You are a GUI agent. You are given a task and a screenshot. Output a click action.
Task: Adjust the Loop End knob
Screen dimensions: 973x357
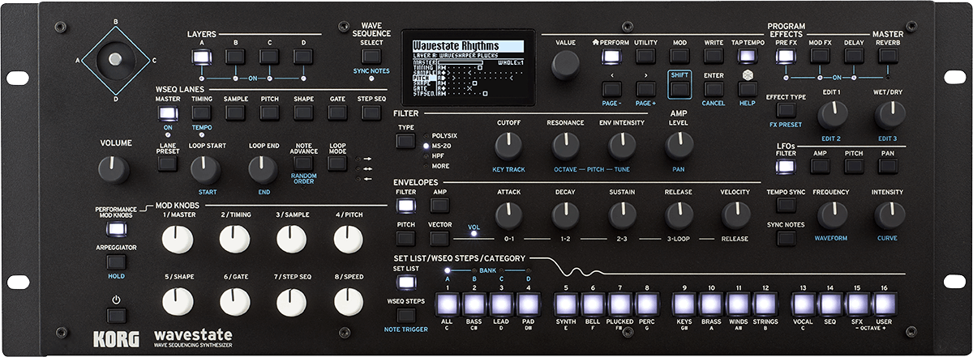click(263, 169)
